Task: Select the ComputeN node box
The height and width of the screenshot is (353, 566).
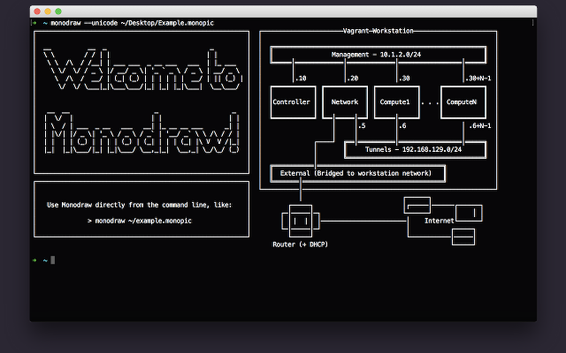Action: point(463,102)
